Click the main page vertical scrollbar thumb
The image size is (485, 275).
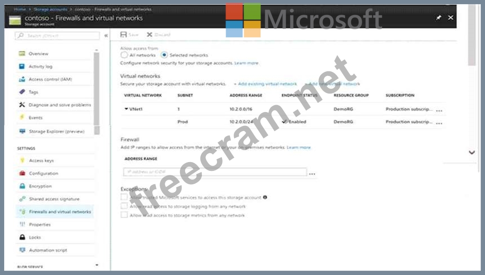click(x=472, y=35)
